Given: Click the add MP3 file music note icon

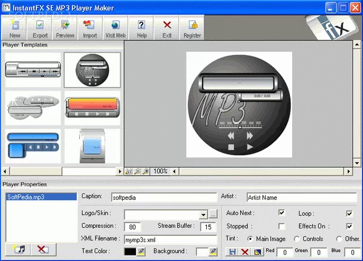Looking at the screenshot, I should (18, 249).
